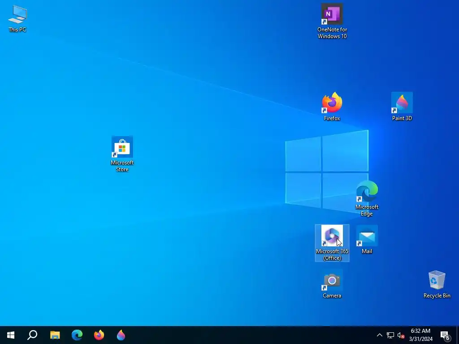Select the This PC desktop icon
Image resolution: width=459 pixels, height=344 pixels.
[17, 18]
